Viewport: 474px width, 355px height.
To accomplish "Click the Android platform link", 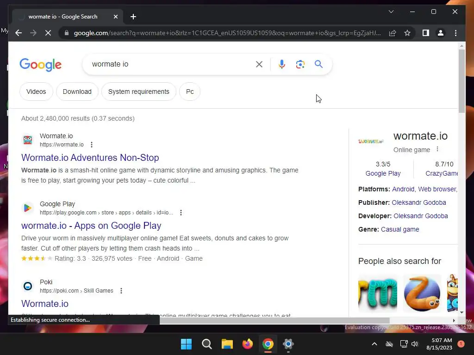I will coord(403,189).
